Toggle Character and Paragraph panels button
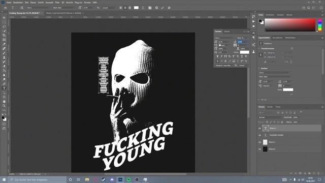The height and width of the screenshot is (183, 325). tap(150, 8)
